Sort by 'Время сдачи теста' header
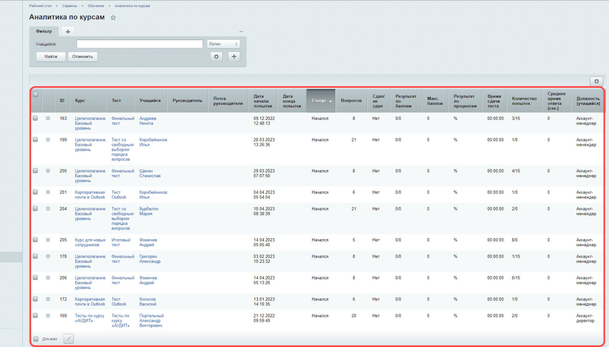 [494, 101]
